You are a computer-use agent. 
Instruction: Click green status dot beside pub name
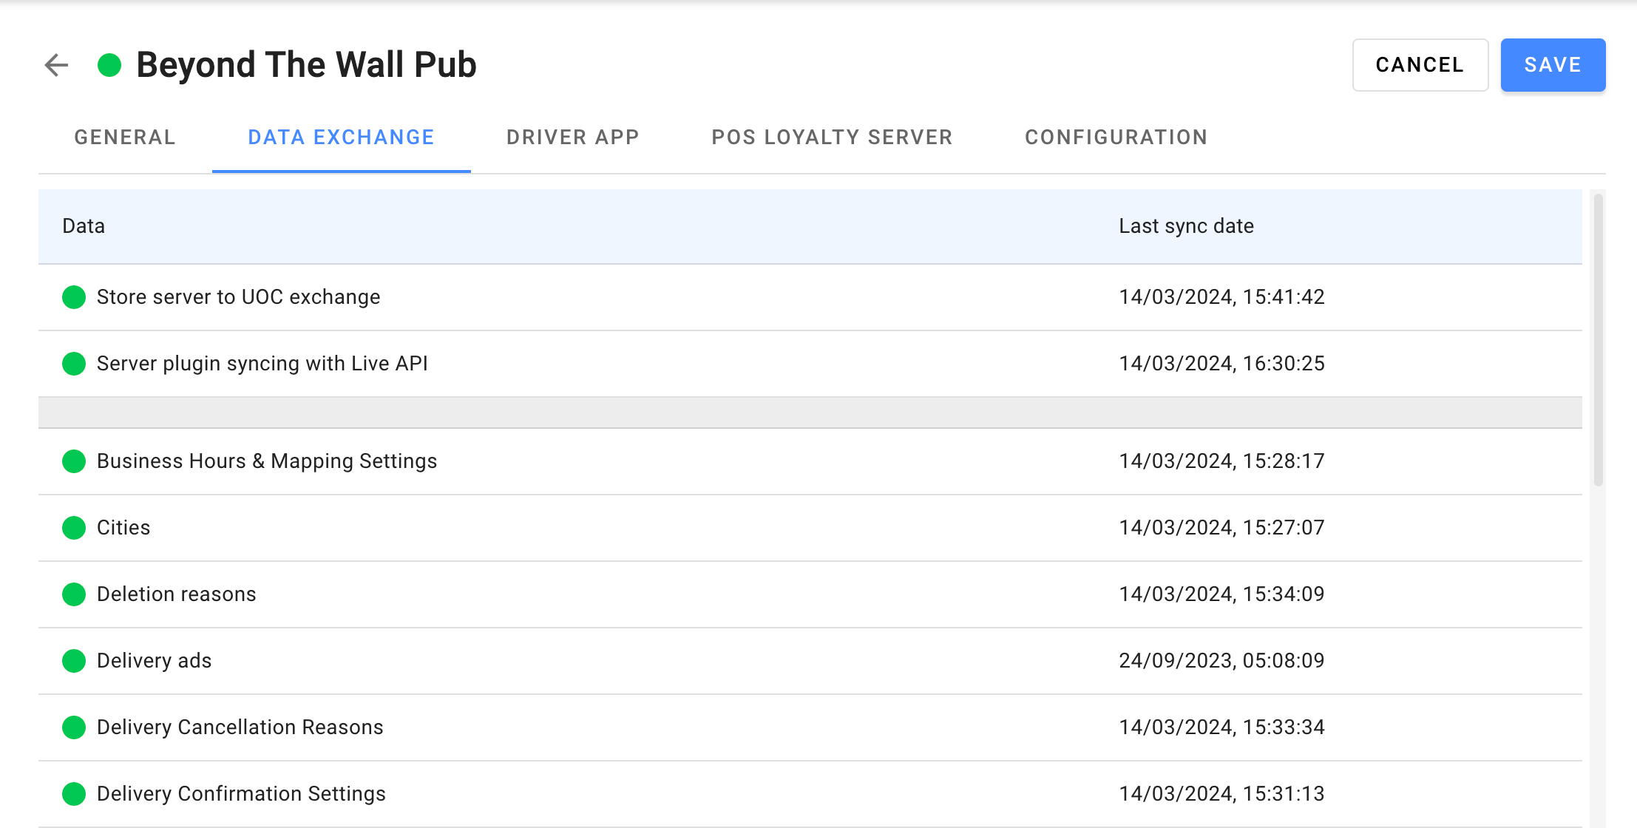click(109, 65)
